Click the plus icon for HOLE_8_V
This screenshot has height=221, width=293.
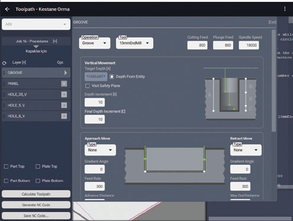click(x=64, y=116)
